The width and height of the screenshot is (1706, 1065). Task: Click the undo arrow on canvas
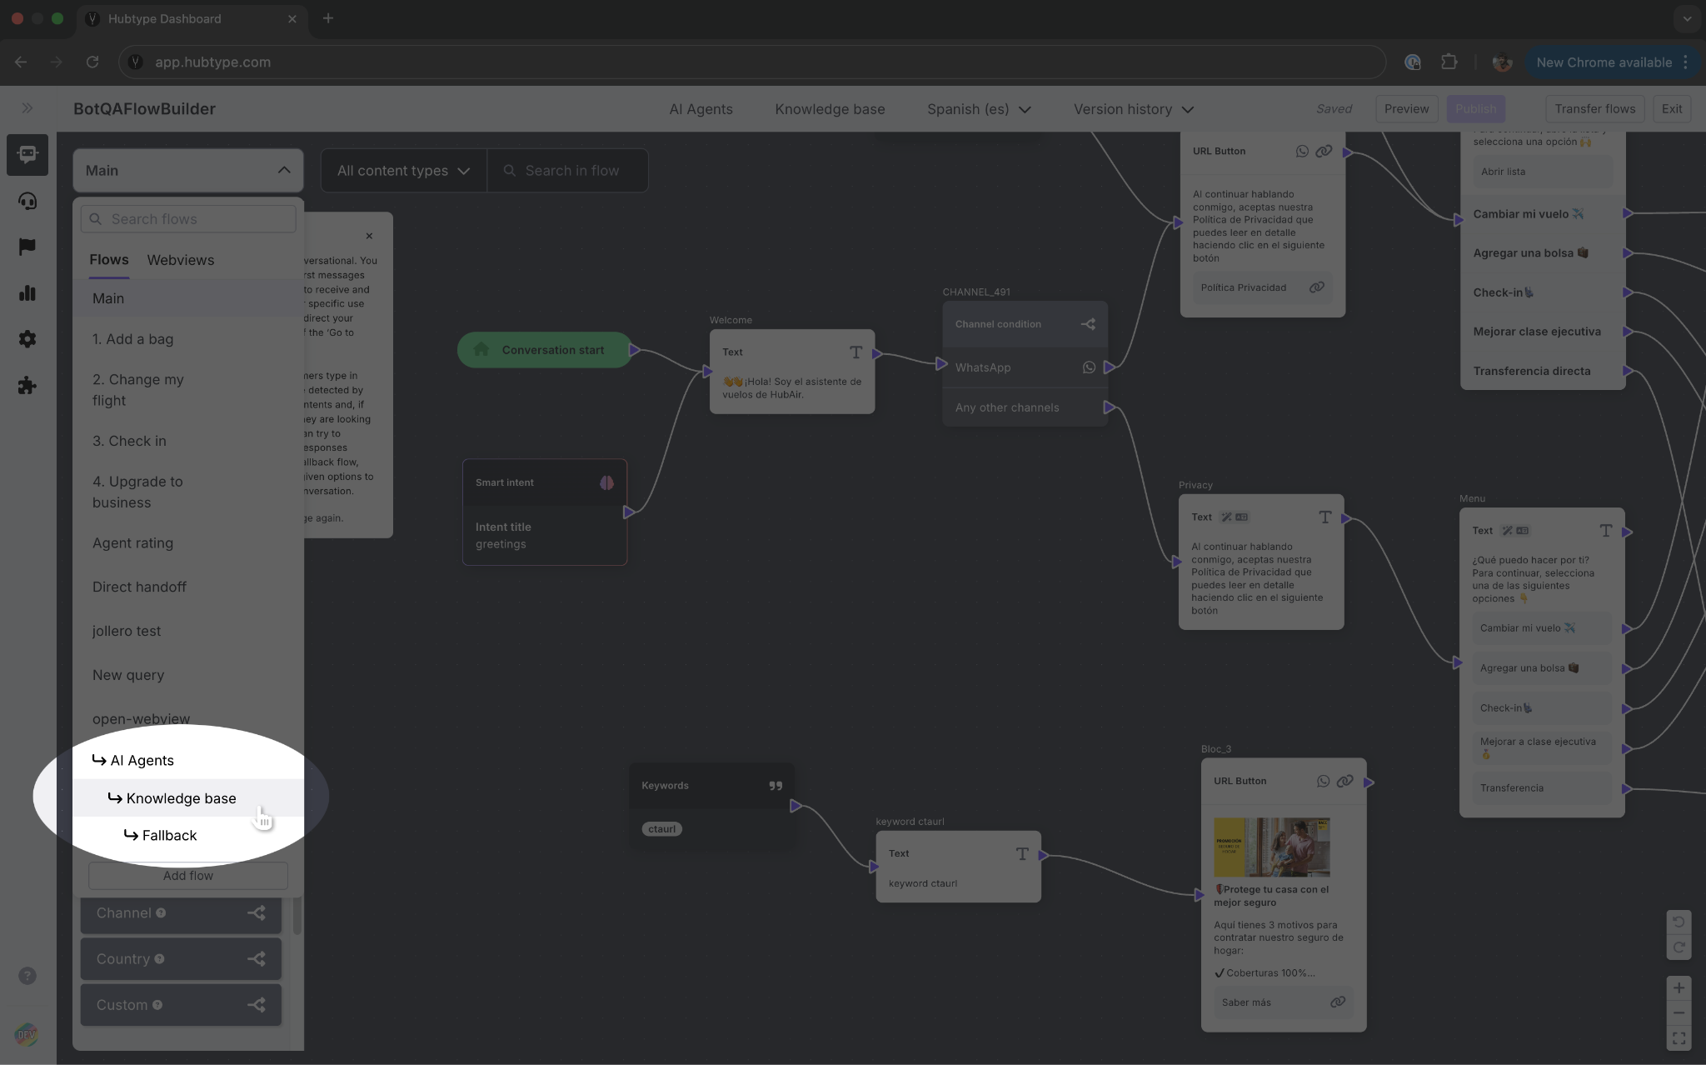[x=1679, y=922]
